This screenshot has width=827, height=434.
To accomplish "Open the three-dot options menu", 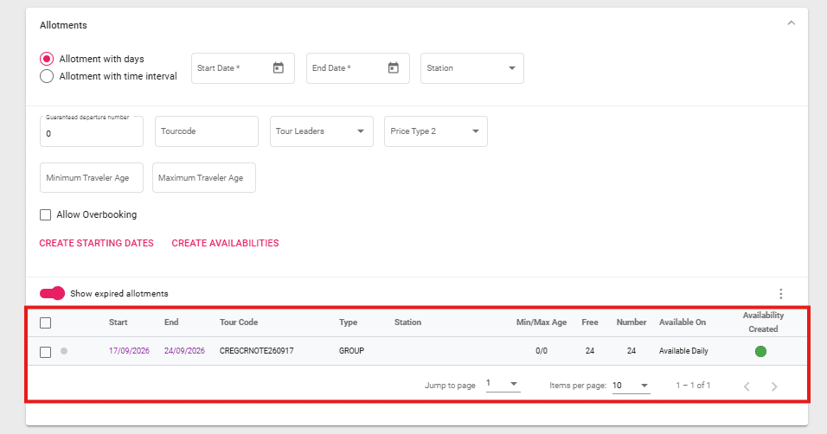I will pos(780,294).
